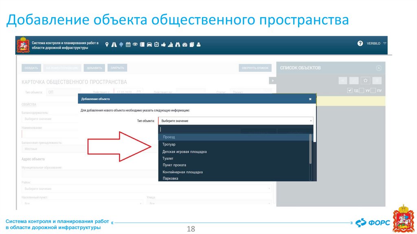Viewport: 417px width, 234px height.
Task: Toggle the ПУ checkbox
Action: [373, 91]
